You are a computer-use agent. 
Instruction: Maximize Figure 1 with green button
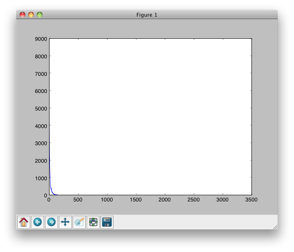point(40,15)
